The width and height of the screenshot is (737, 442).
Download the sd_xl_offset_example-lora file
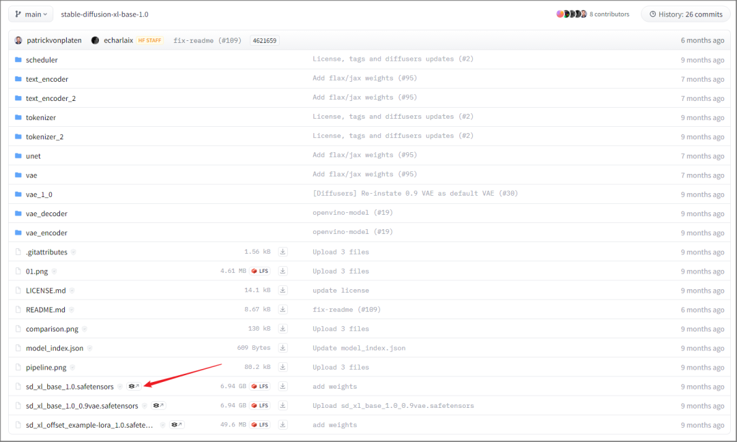pyautogui.click(x=283, y=425)
